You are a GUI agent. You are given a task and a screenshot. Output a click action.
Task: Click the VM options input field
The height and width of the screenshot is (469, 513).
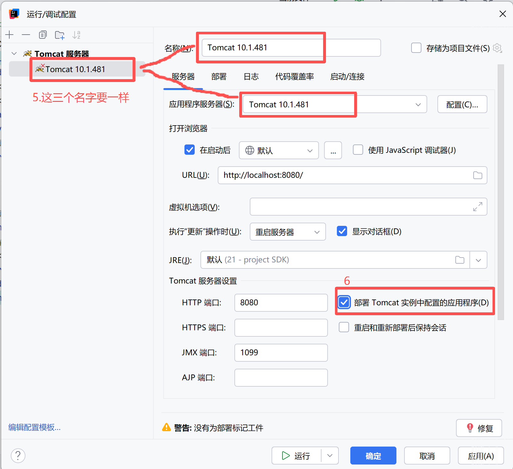point(369,207)
